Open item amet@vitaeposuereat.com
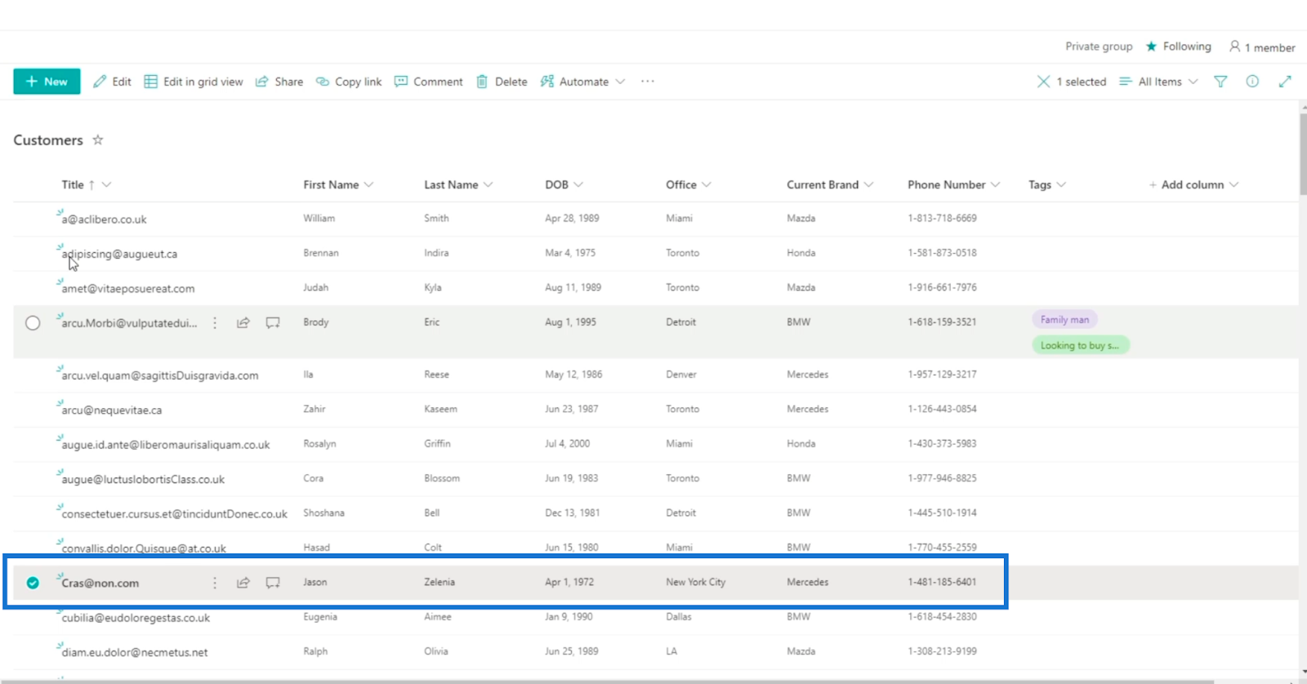This screenshot has width=1307, height=684. 128,289
